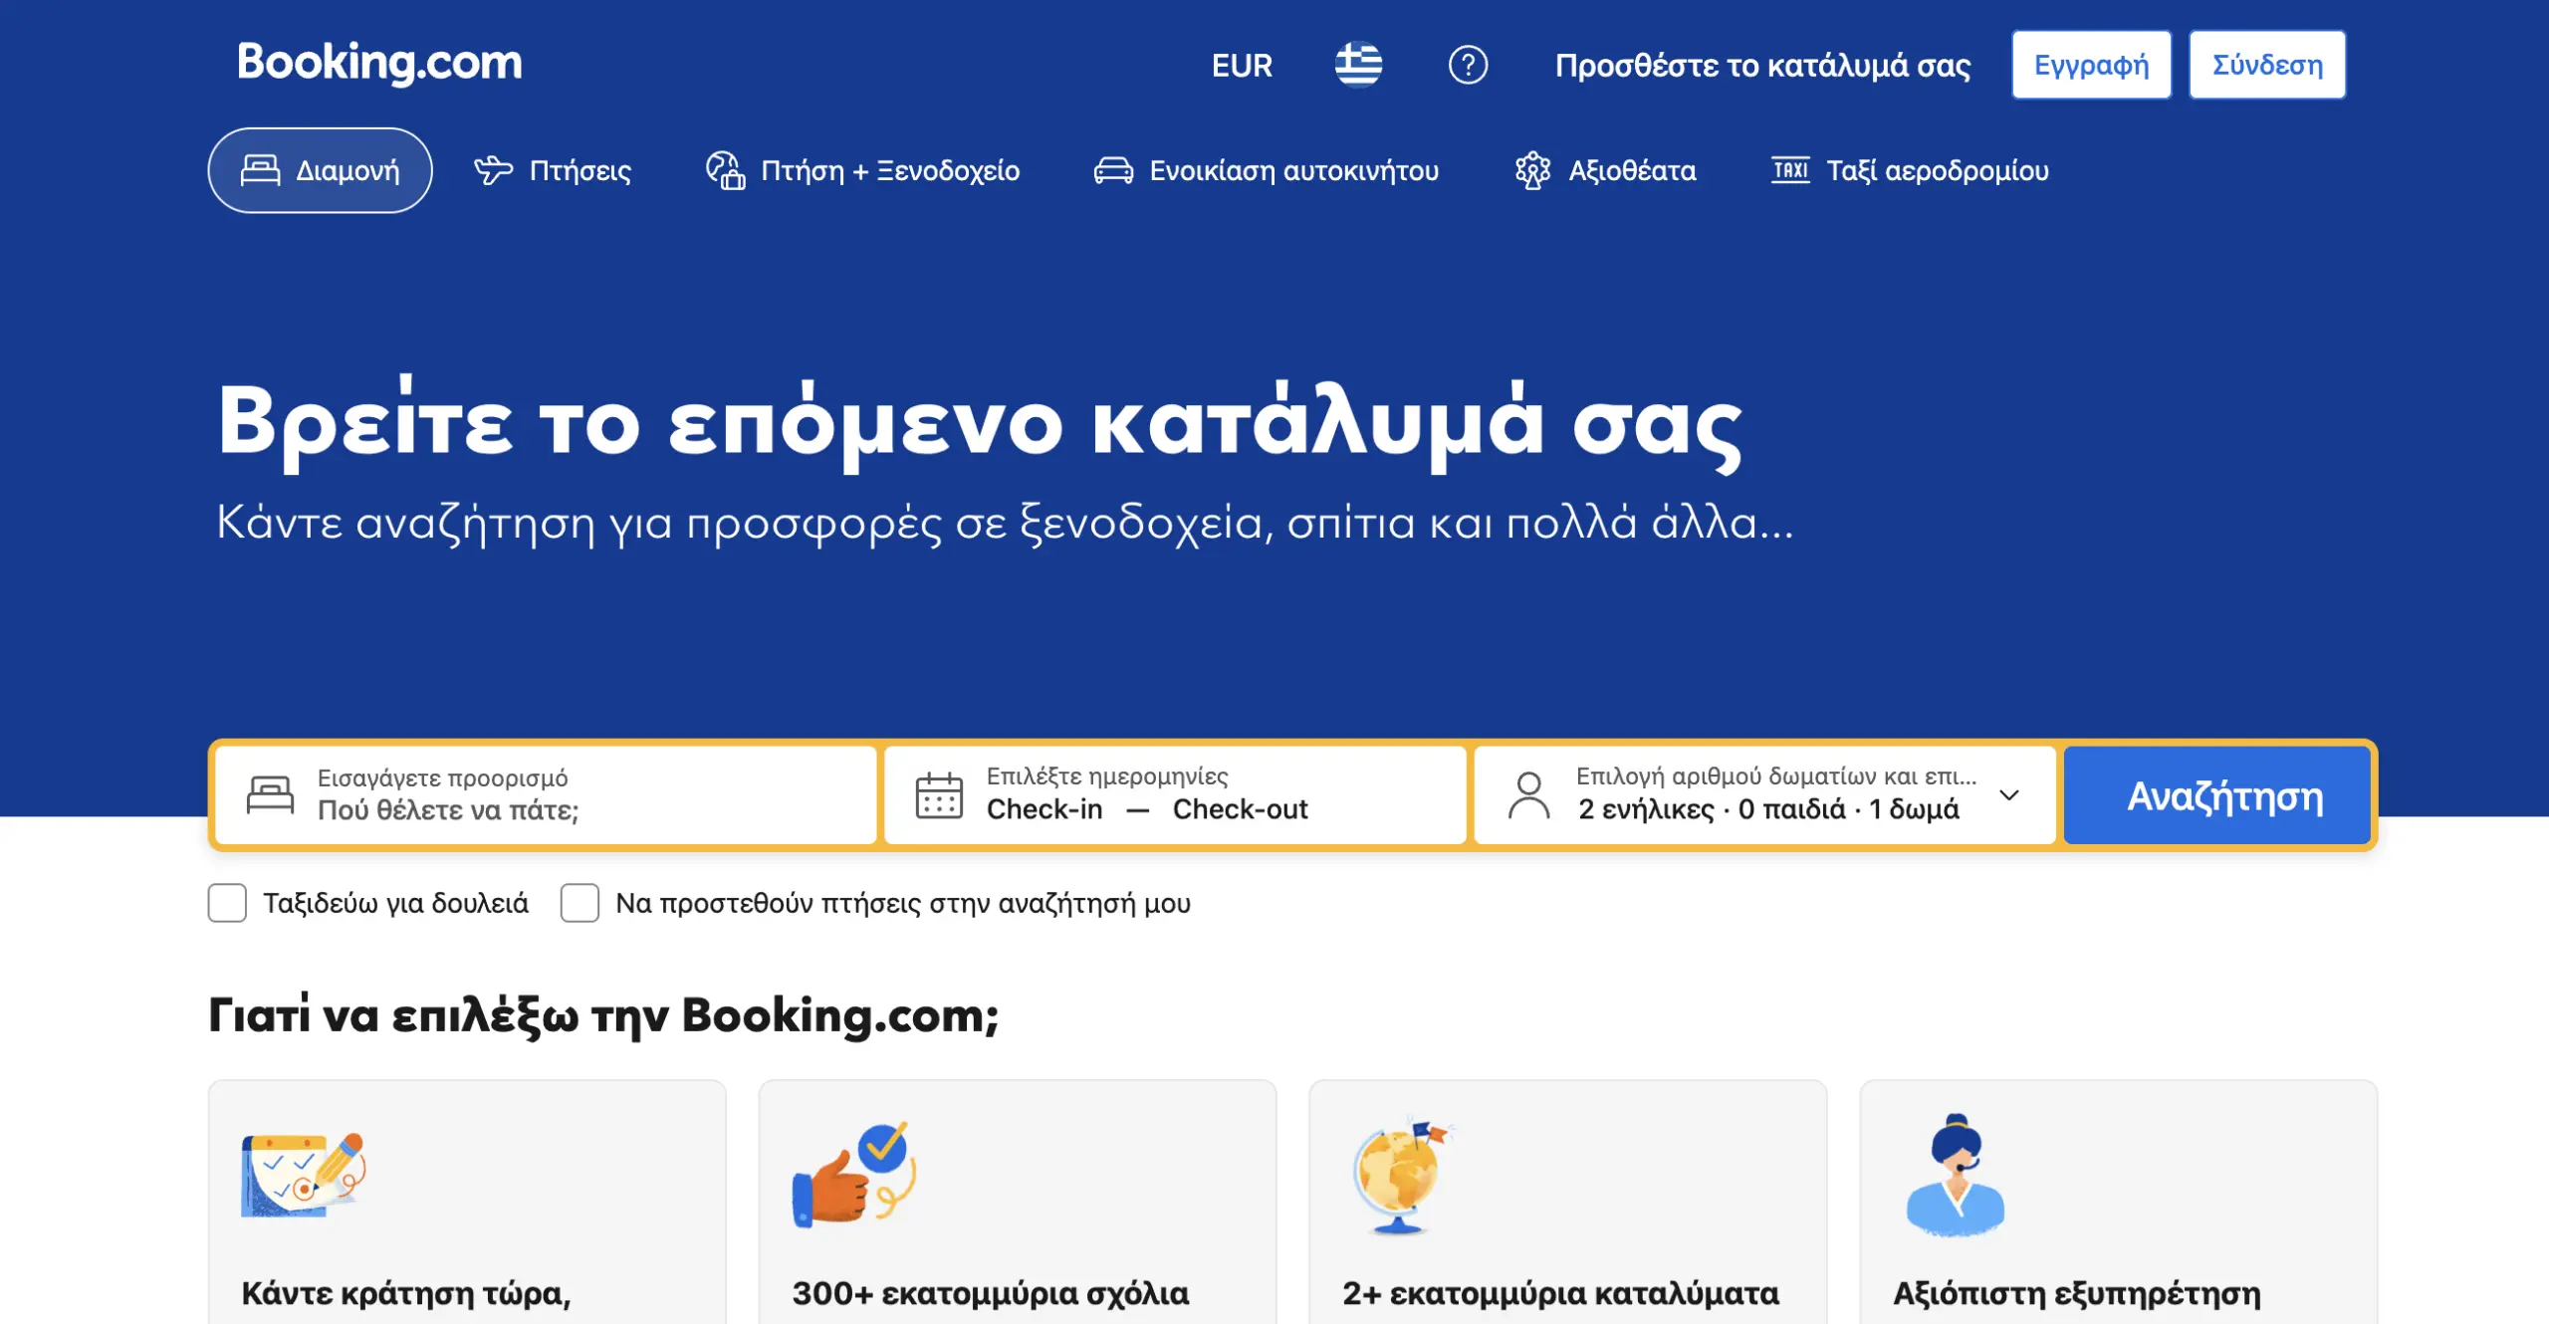Open the EUR currency selector
This screenshot has height=1324, width=2549.
1242,66
